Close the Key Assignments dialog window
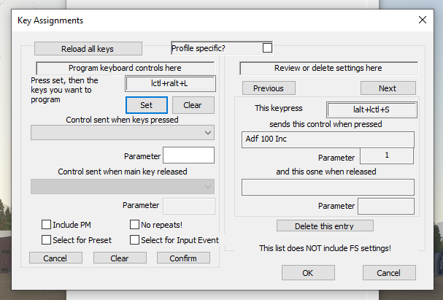This screenshot has width=443, height=300. coord(422,20)
